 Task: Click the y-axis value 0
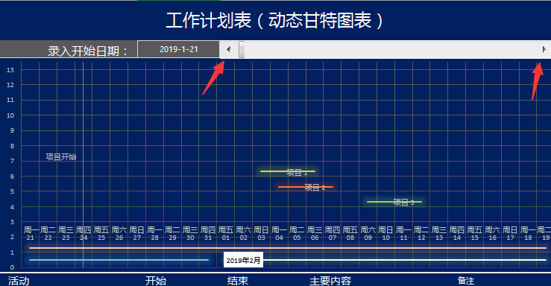[x=12, y=267]
